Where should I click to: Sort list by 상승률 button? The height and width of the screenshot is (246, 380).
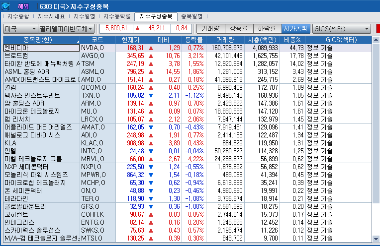pyautogui.click(x=239, y=29)
